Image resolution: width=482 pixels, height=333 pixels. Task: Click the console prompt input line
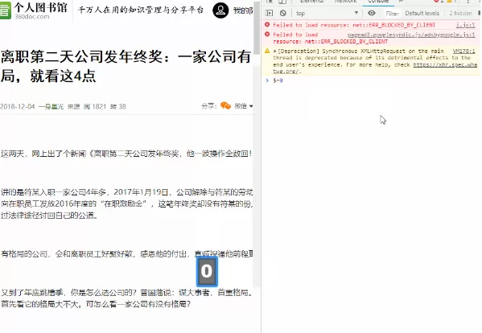(372, 80)
